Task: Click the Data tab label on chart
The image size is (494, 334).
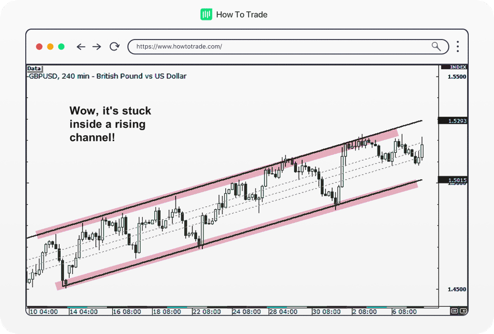Action: (x=34, y=69)
